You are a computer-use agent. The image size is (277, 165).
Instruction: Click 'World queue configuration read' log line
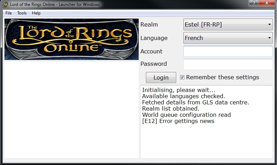[187, 115]
